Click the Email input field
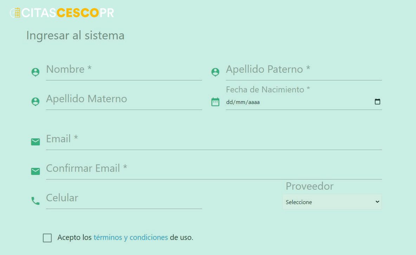The width and height of the screenshot is (416, 255). coord(211,140)
